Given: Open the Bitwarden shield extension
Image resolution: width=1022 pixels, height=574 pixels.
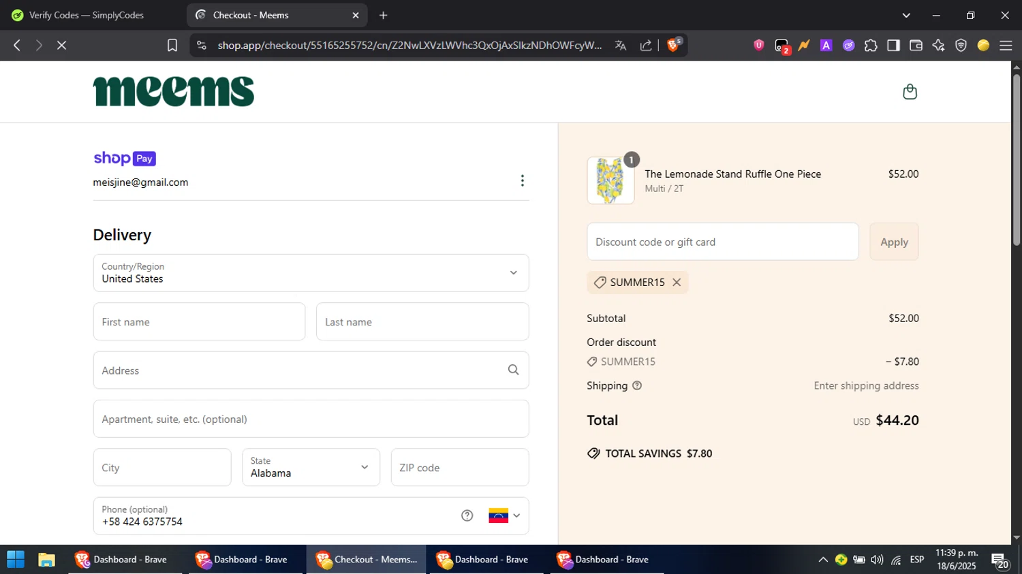Looking at the screenshot, I should [x=759, y=45].
